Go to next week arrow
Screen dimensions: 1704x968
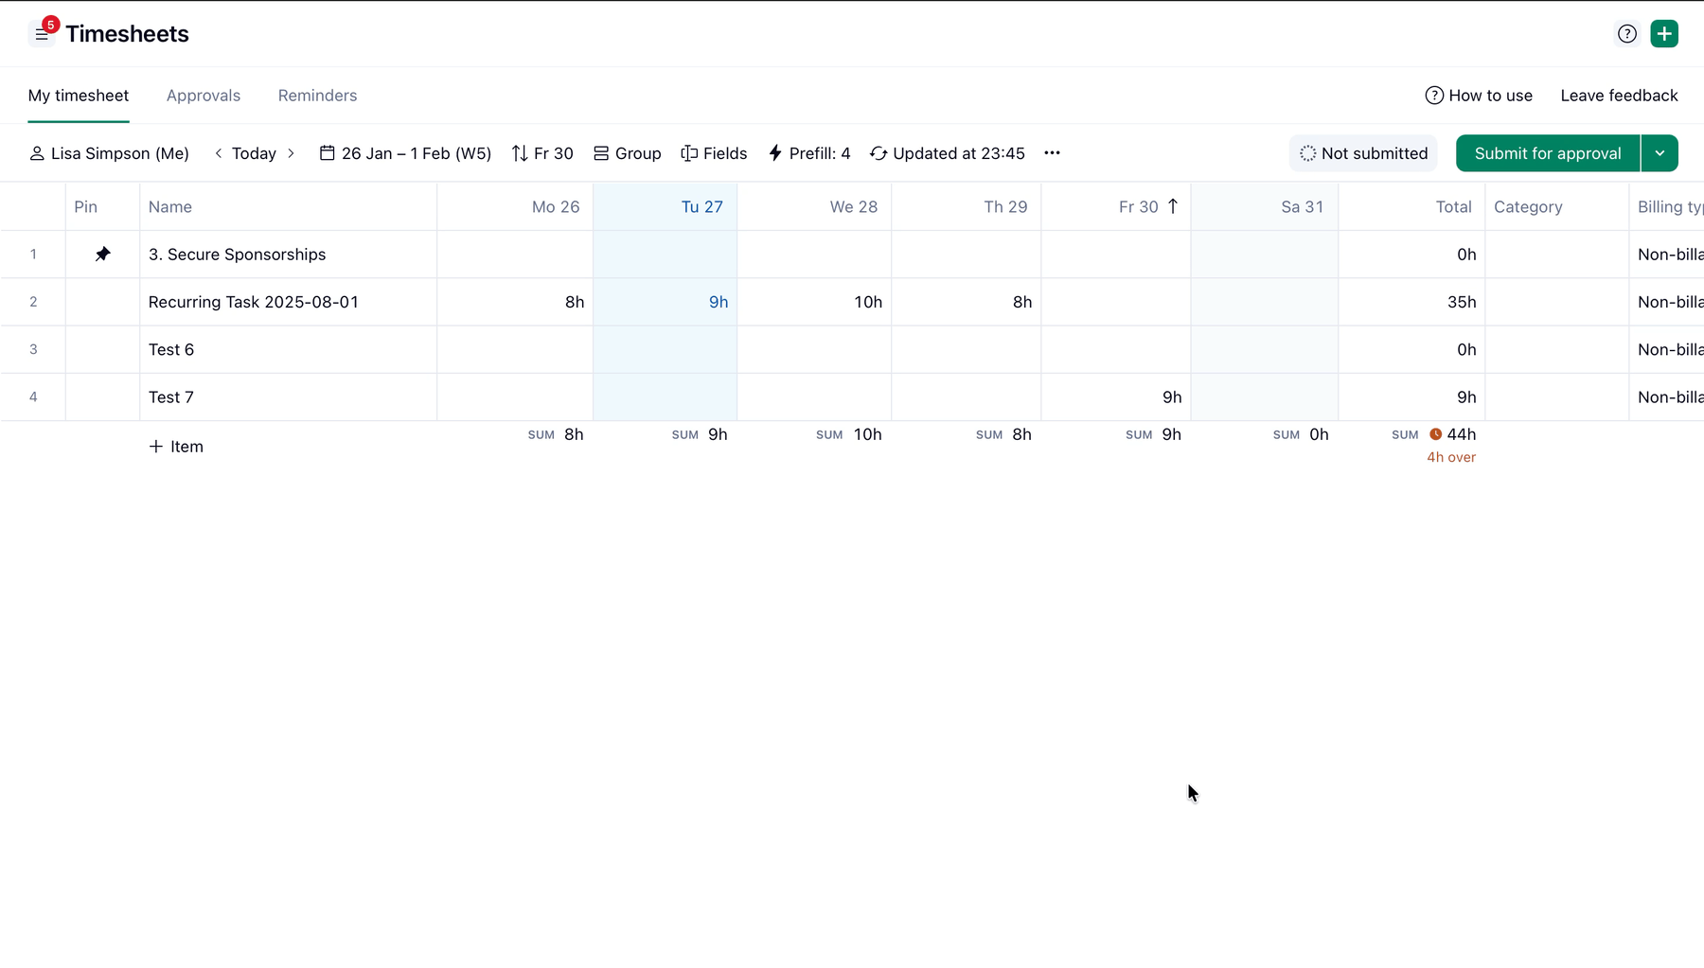[291, 153]
